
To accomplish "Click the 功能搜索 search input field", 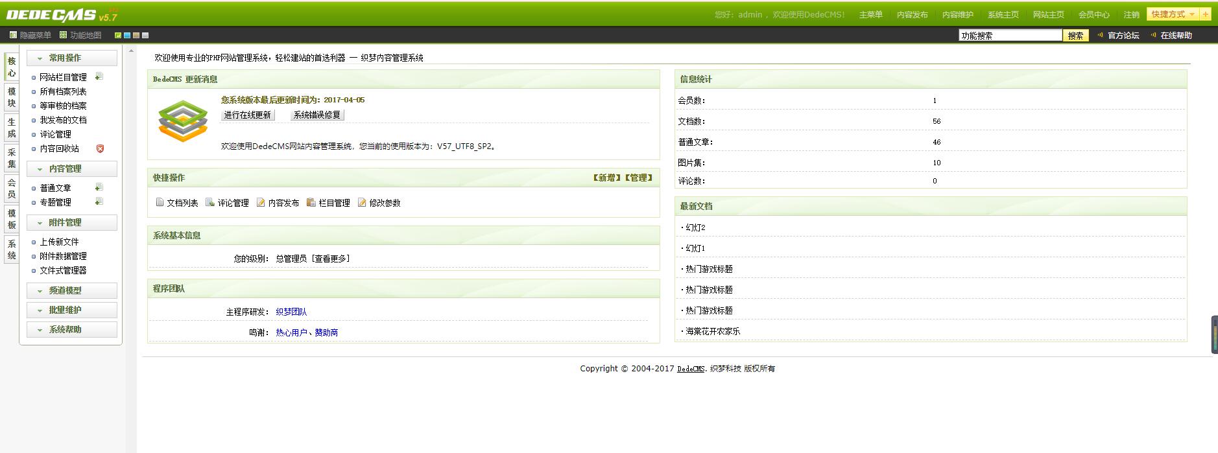I will [1010, 36].
